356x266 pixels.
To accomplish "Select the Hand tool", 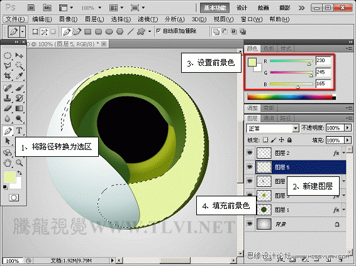I will point(8,162).
